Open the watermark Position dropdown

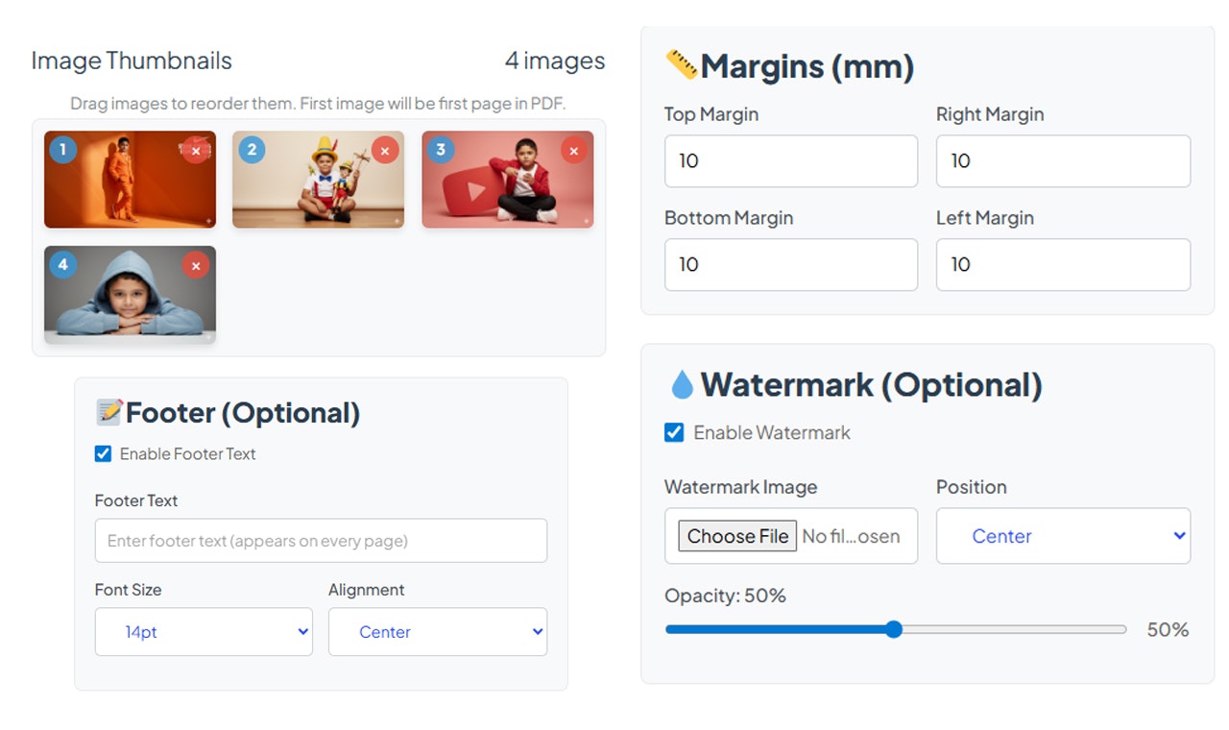coord(1063,536)
